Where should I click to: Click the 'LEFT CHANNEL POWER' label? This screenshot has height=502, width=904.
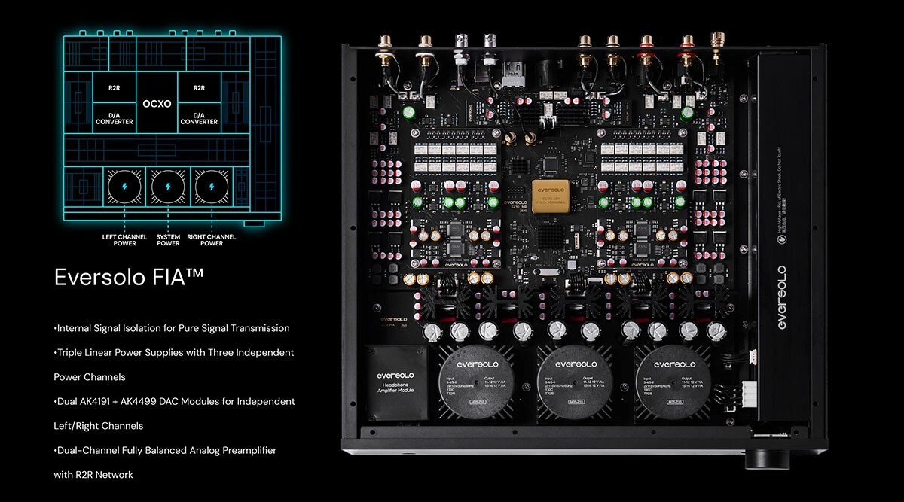124,240
